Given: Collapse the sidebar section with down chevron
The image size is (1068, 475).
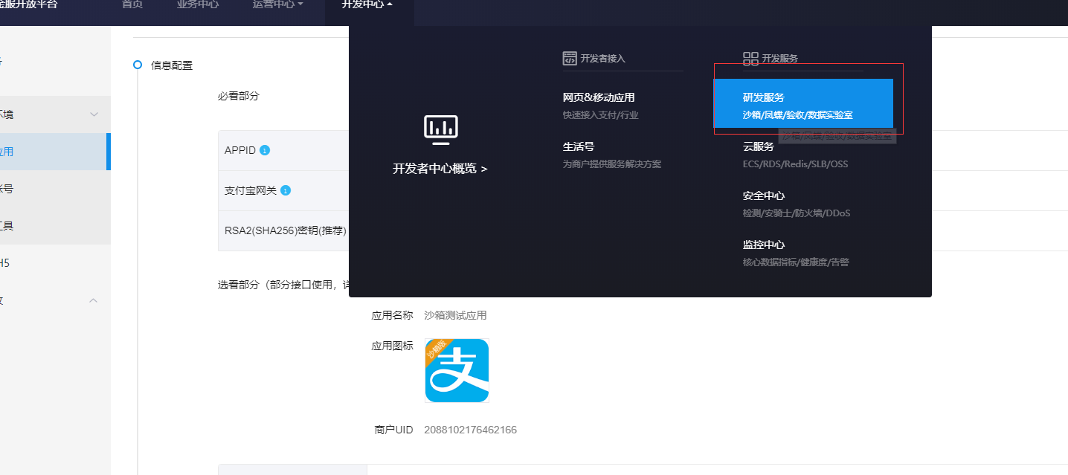Looking at the screenshot, I should click(x=94, y=114).
